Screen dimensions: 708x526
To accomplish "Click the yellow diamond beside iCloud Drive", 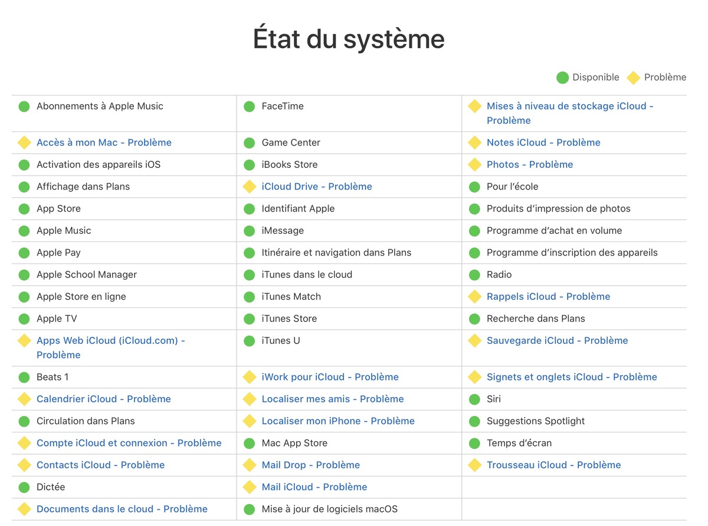I will (x=250, y=187).
